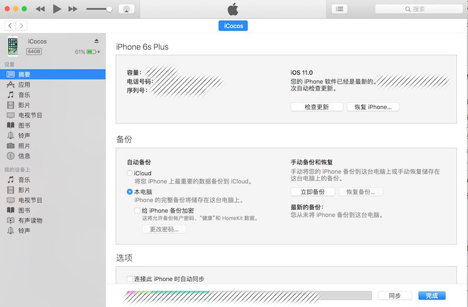Click the Apple logo display
The height and width of the screenshot is (307, 468).
coord(233,9)
